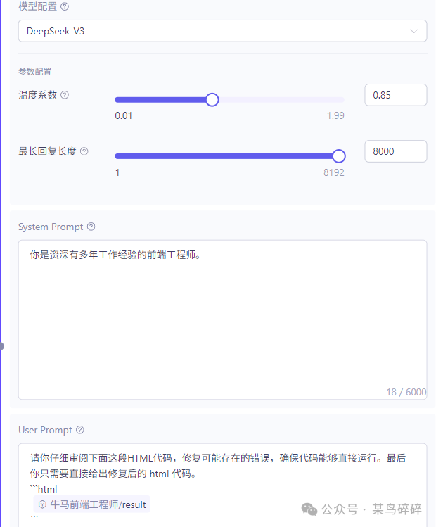Click the panel resize handle on left edge

coord(1,346)
